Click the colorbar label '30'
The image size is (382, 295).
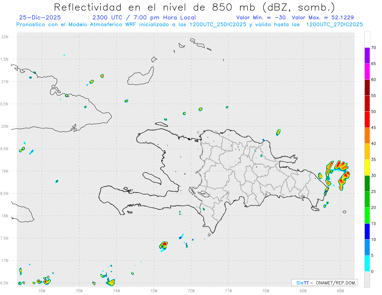tap(374, 176)
